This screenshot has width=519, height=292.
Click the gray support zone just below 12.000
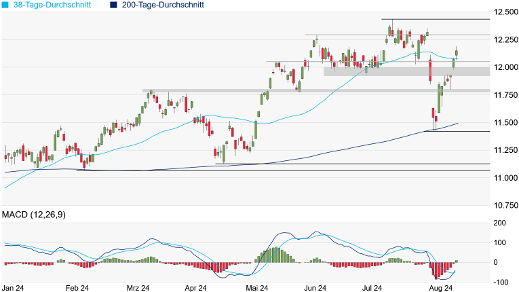coord(406,71)
